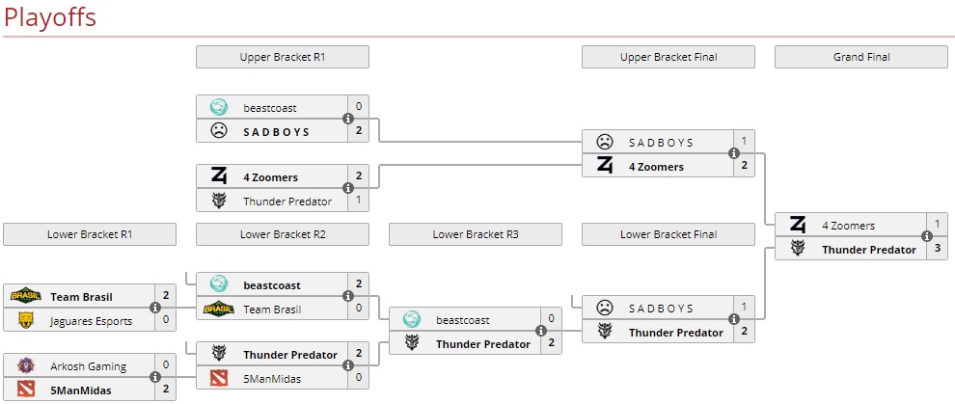Click Team Brasil logo in Lower Bracket R1
The width and height of the screenshot is (955, 404).
tap(26, 297)
